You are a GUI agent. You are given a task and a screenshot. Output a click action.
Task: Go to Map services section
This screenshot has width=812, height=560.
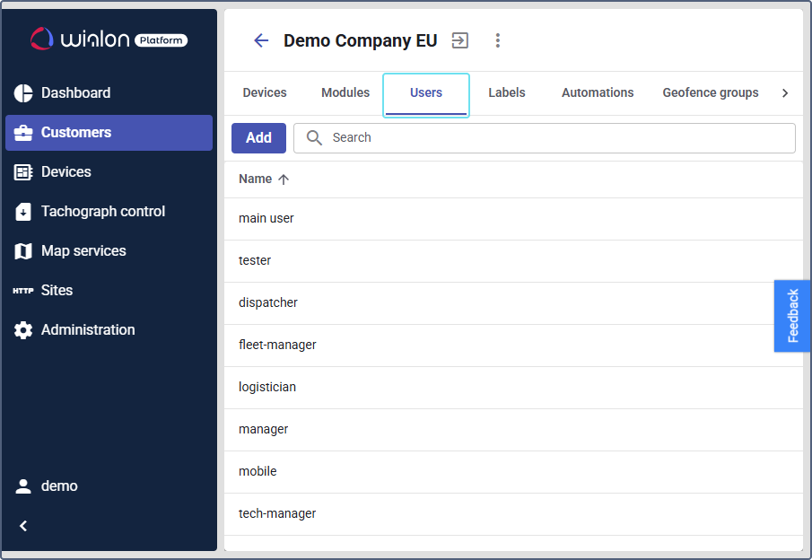pyautogui.click(x=83, y=250)
